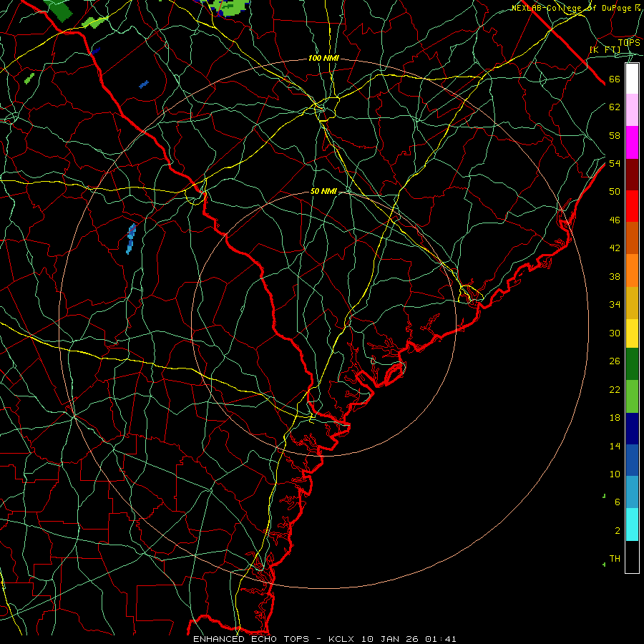The width and height of the screenshot is (644, 644).
Task: Select the black TH swatch at legend bottom
Action: tap(632, 557)
